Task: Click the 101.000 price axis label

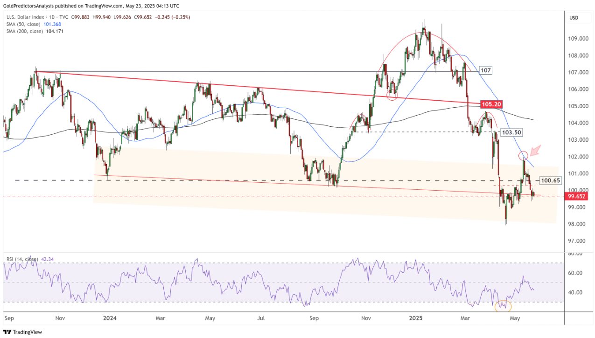Action: [x=578, y=173]
